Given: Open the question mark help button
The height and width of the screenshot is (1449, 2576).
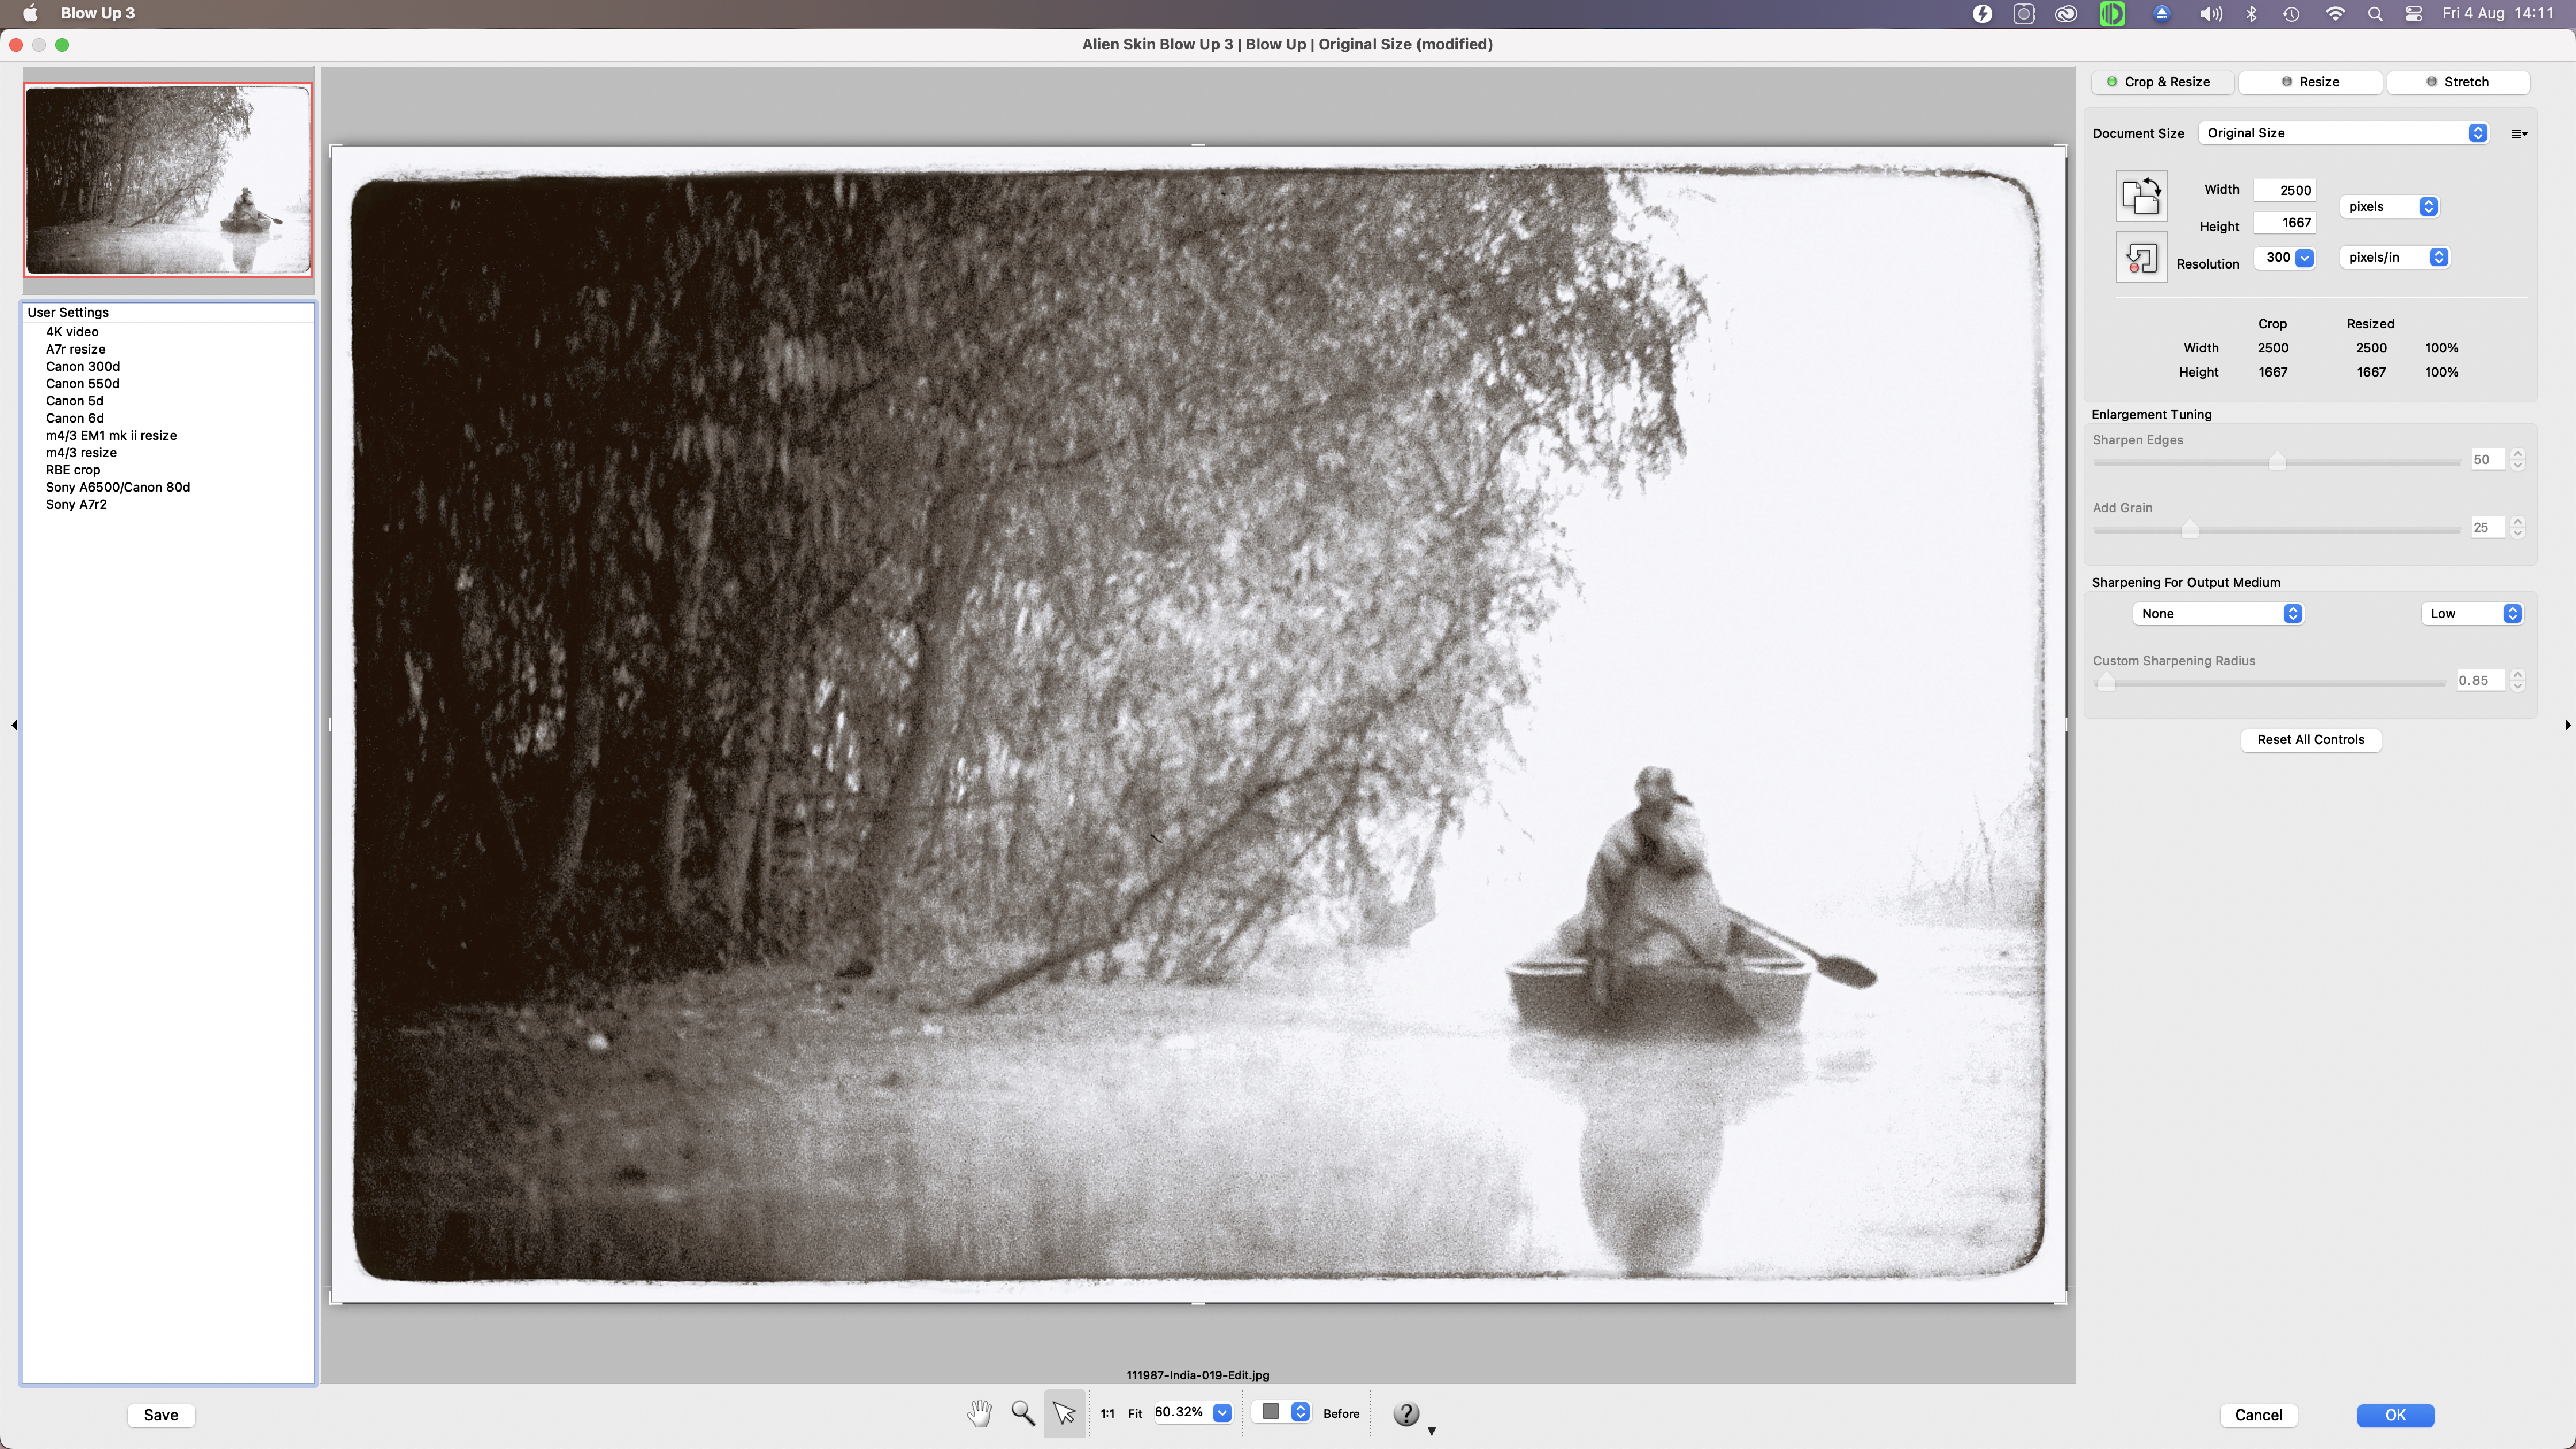Looking at the screenshot, I should click(x=1406, y=1413).
